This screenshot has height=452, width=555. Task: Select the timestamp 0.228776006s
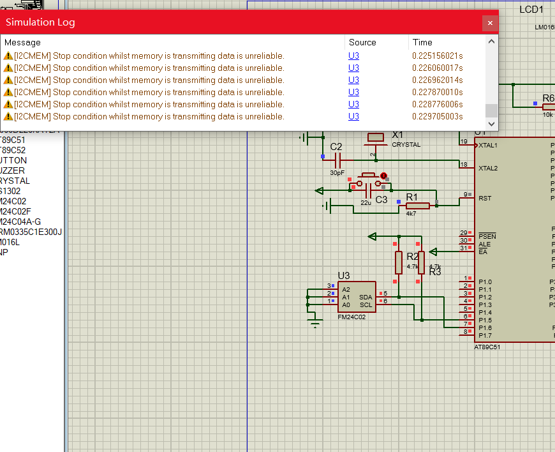[438, 105]
